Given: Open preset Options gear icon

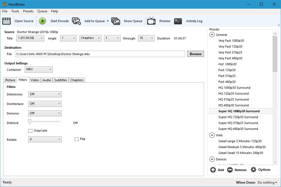Looking at the screenshot, I should pyautogui.click(x=253, y=170).
